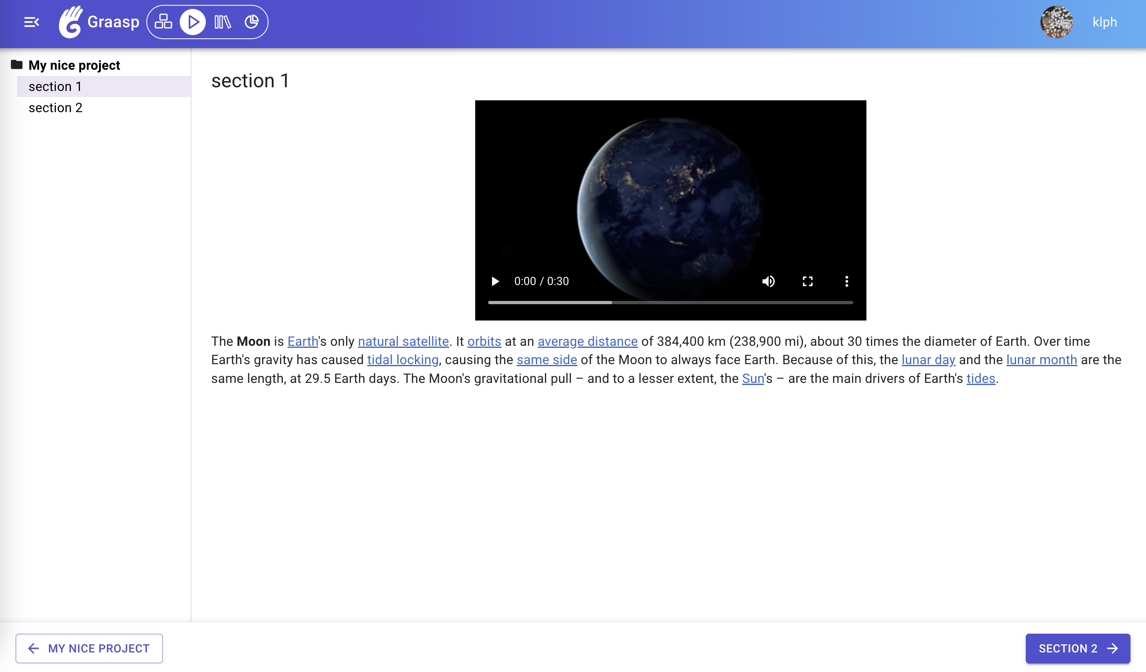
Task: Select section 1 in sidebar
Action: click(x=55, y=86)
